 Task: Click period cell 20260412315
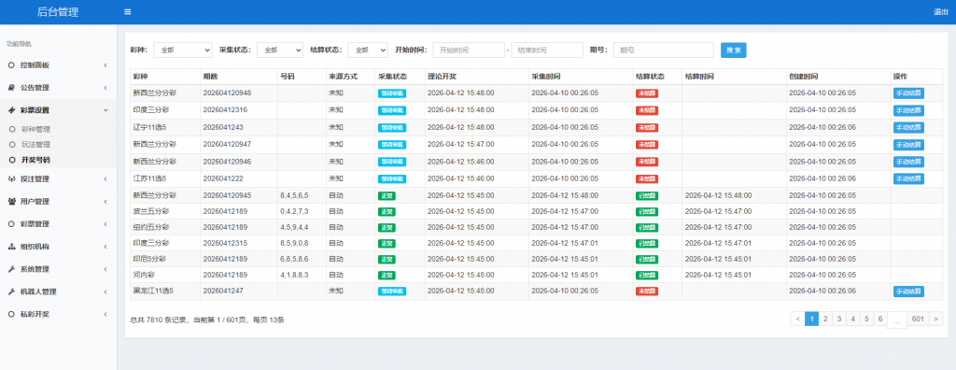tap(225, 243)
